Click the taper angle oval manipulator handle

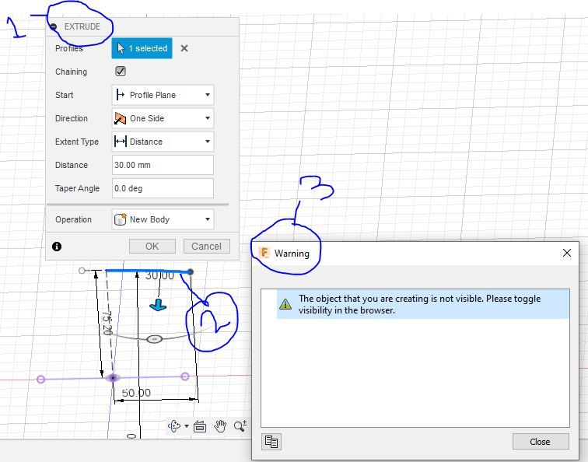pyautogui.click(x=154, y=339)
